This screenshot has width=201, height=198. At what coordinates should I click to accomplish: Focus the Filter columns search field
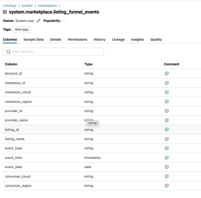[x=53, y=52]
